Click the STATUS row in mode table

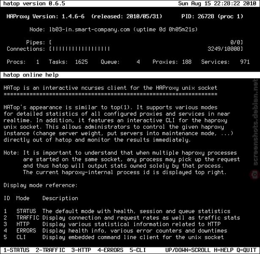117,211
